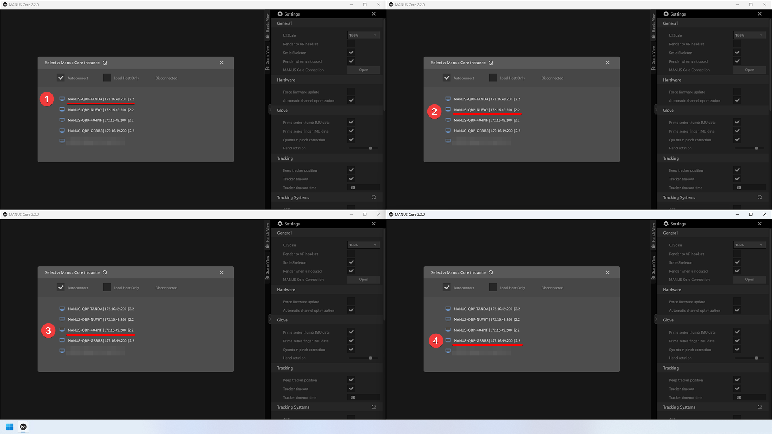Close the instance dialog marked 3
Image resolution: width=772 pixels, height=434 pixels.
point(222,272)
